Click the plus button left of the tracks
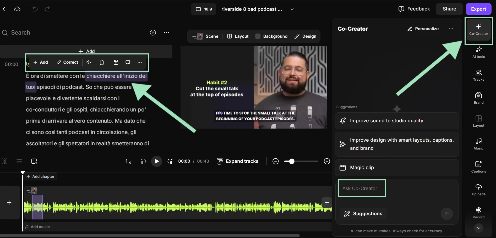Viewport: 496px width, 238px height. pyautogui.click(x=9, y=203)
